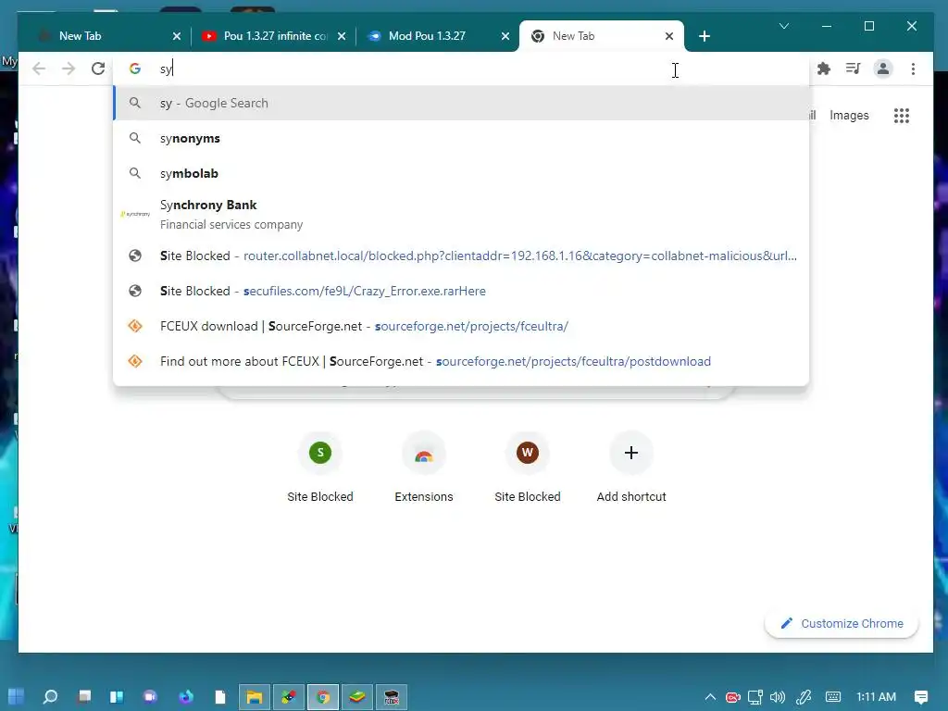
Task: Open the brown W Site Blocked shortcut
Action: click(x=527, y=468)
